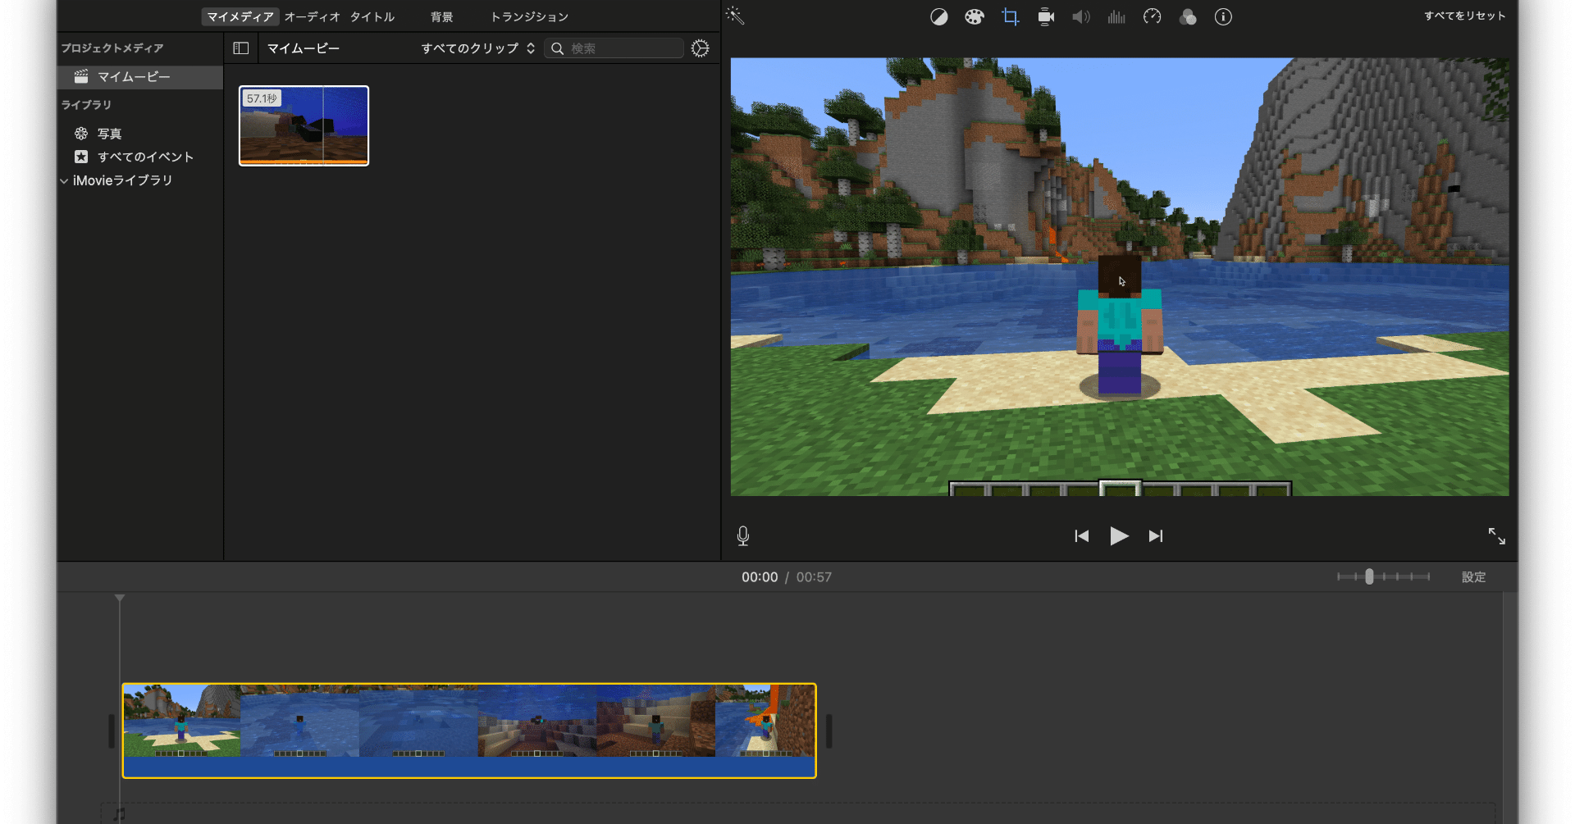Click the background music note icon
This screenshot has height=824, width=1575.
pos(120,814)
